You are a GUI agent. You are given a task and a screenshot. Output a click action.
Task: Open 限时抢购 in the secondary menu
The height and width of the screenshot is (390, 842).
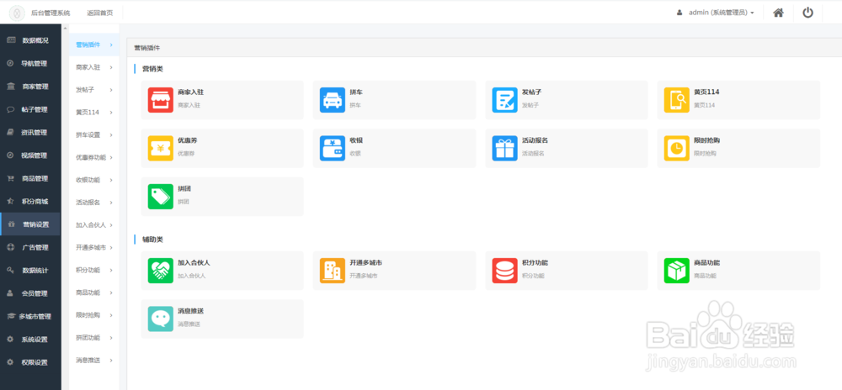pos(94,315)
